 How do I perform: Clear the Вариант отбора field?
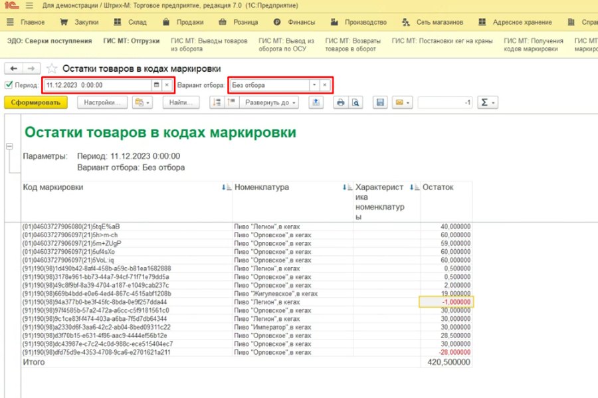[324, 85]
